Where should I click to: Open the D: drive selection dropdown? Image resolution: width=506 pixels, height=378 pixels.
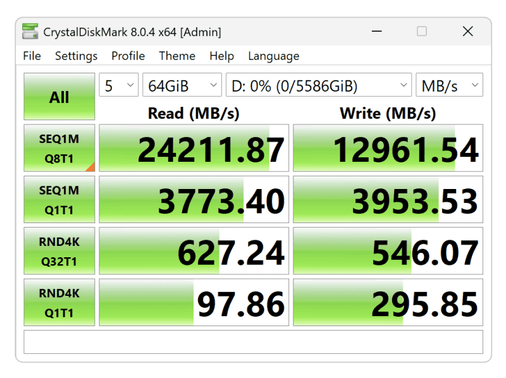318,85
